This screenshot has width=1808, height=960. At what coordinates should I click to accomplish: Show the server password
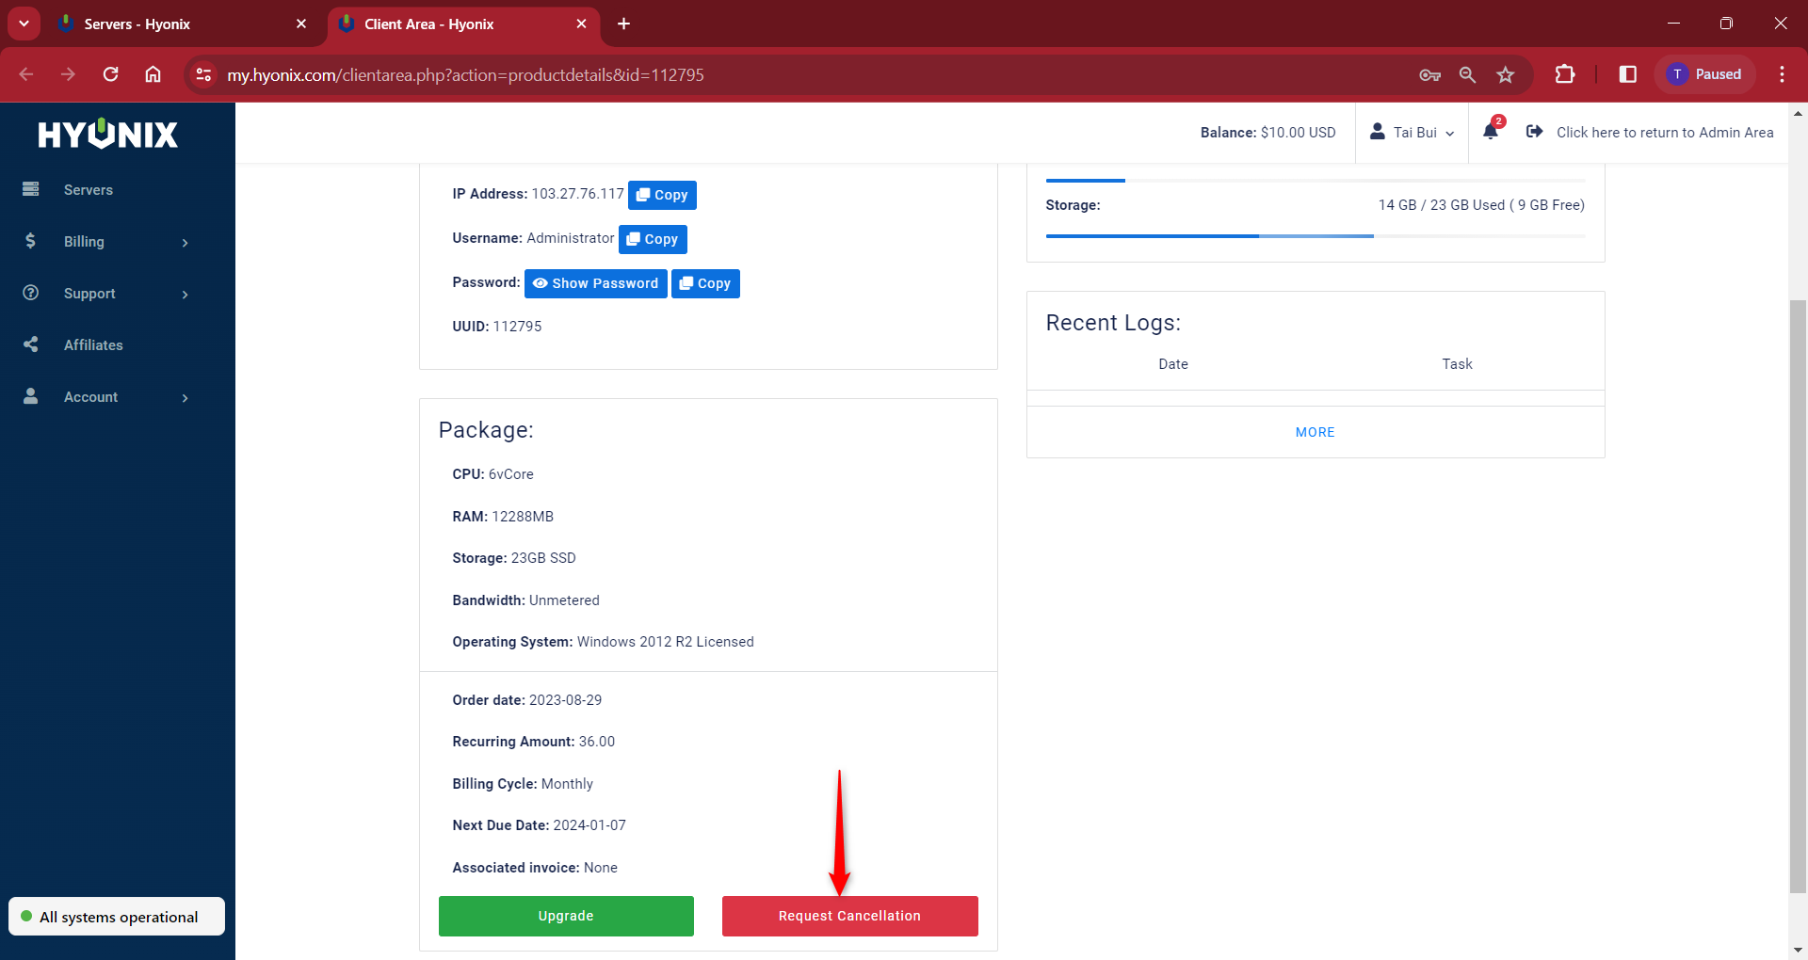[595, 283]
